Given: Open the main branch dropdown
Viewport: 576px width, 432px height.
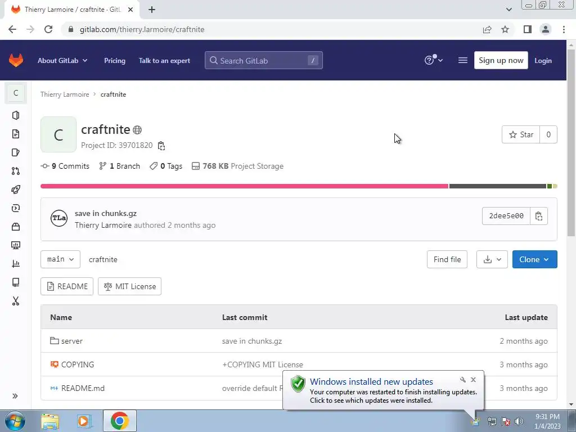Looking at the screenshot, I should (60, 259).
